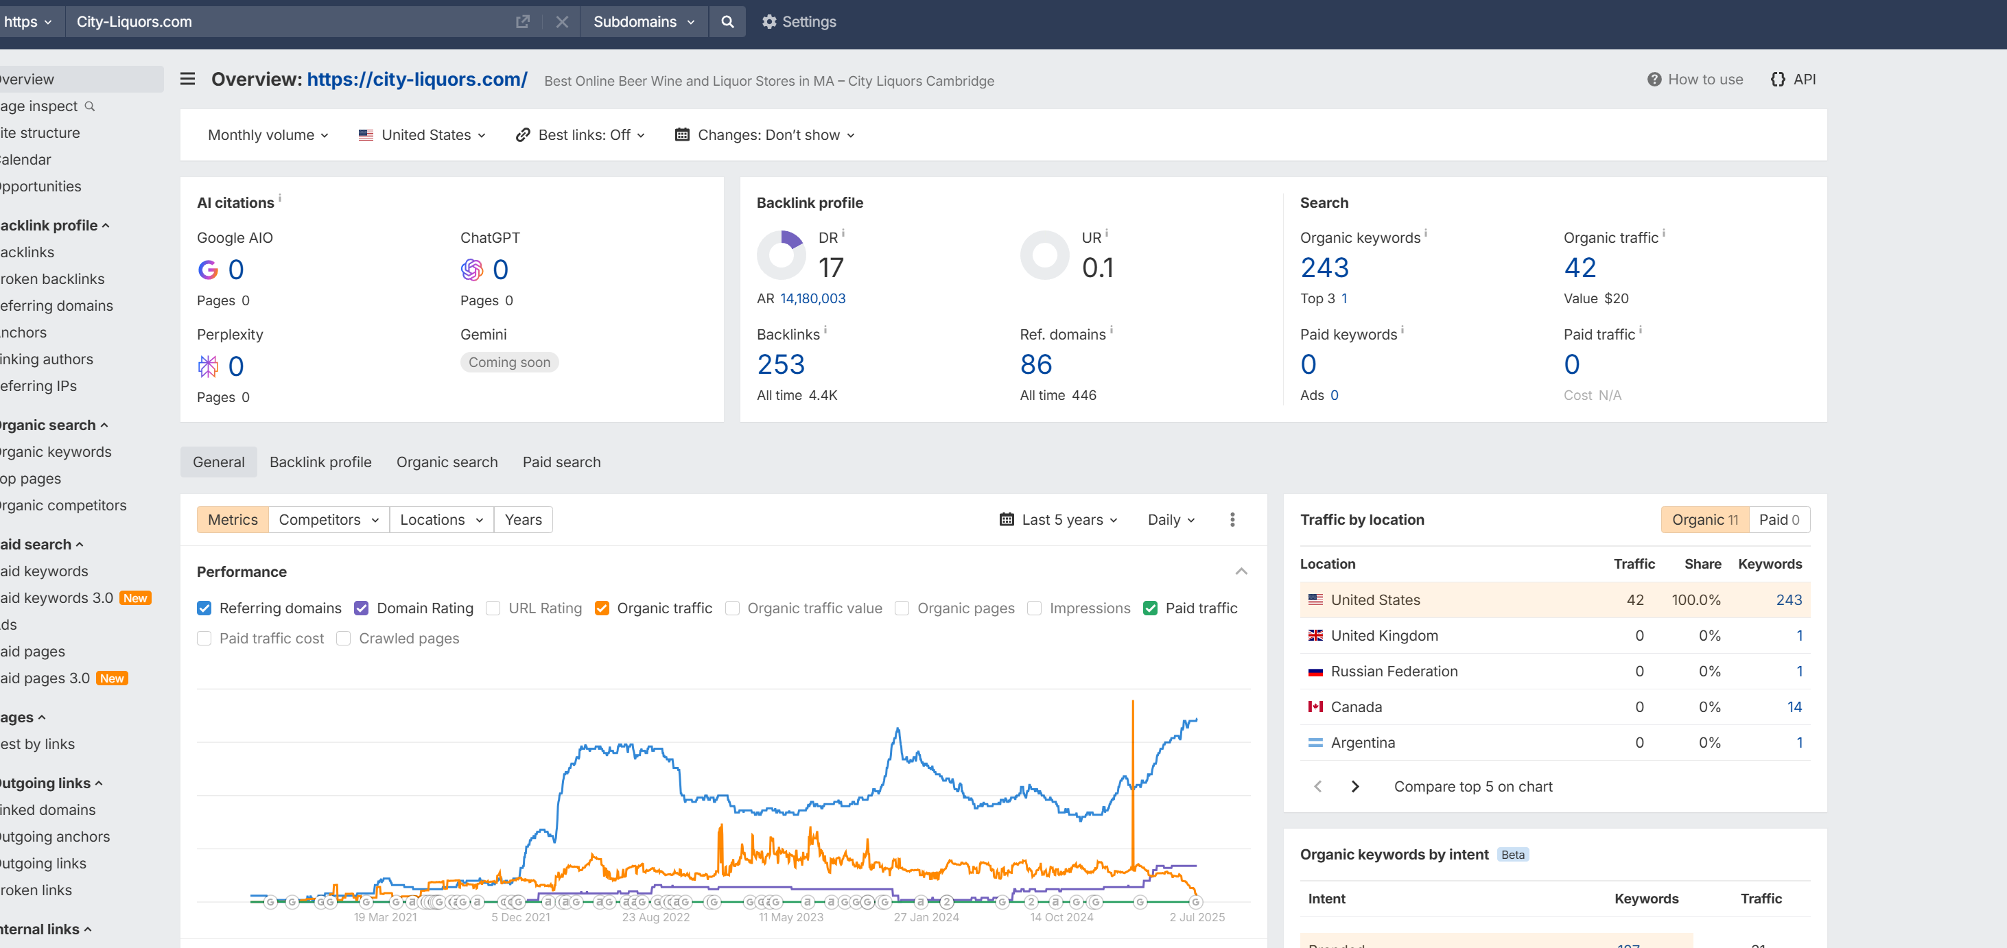Enable the Paid traffic cost checkbox
This screenshot has width=2007, height=948.
(x=204, y=639)
